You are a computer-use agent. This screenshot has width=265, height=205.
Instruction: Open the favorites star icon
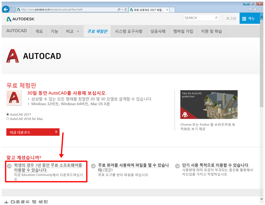(255, 9)
